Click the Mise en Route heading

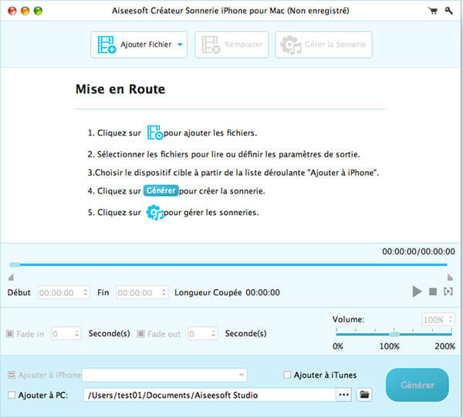120,89
